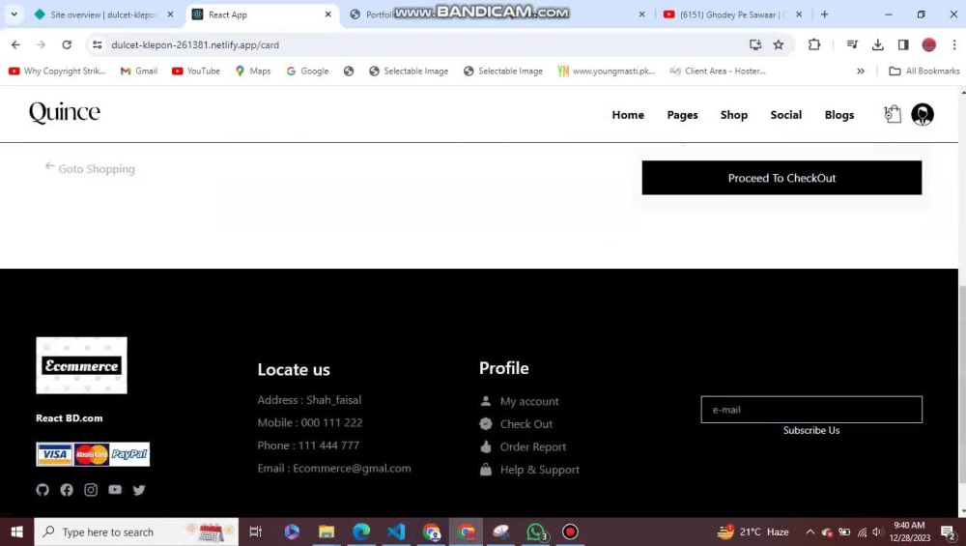View site information icon
Viewport: 966px width, 546px height.
coord(97,44)
